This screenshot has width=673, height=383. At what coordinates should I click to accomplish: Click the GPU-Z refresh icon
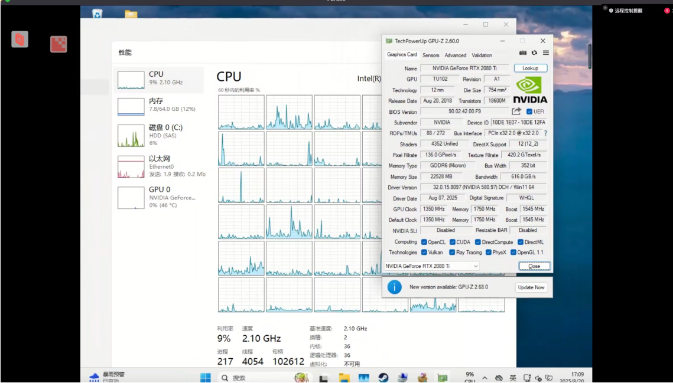(534, 53)
